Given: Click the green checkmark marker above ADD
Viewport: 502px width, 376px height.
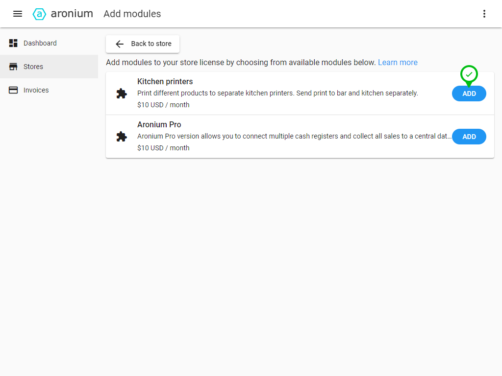Looking at the screenshot, I should pos(469,74).
